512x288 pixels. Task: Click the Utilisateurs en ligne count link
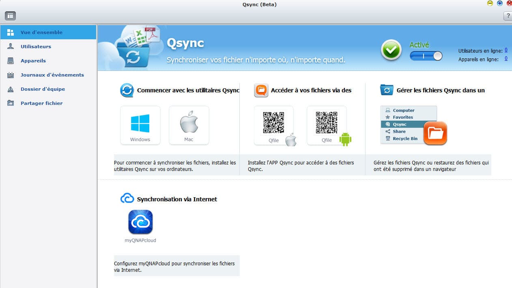pyautogui.click(x=506, y=51)
